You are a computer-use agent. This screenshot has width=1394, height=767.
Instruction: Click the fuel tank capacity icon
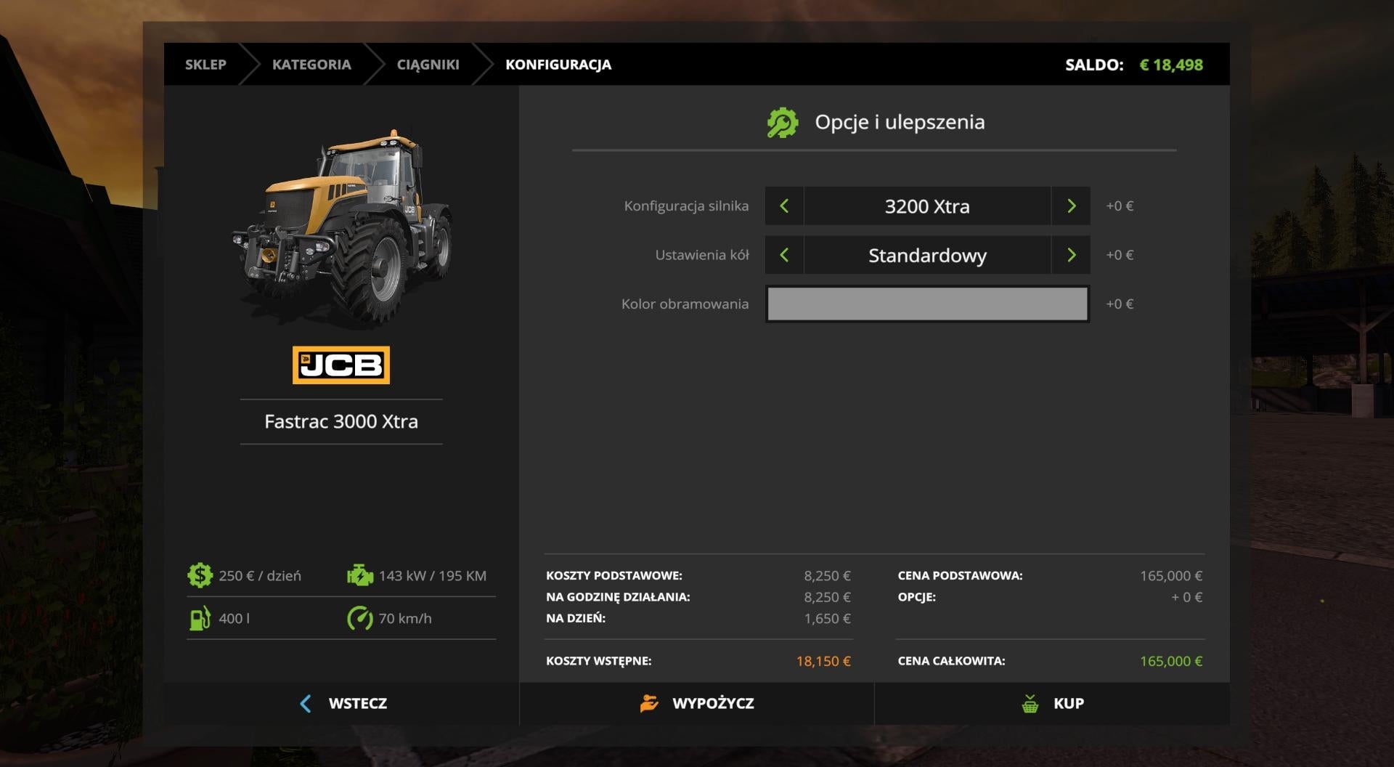click(200, 618)
